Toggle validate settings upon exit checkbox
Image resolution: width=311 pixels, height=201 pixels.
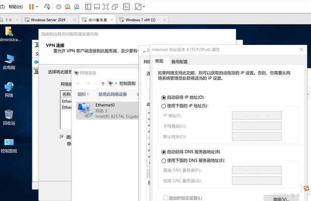point(165,198)
